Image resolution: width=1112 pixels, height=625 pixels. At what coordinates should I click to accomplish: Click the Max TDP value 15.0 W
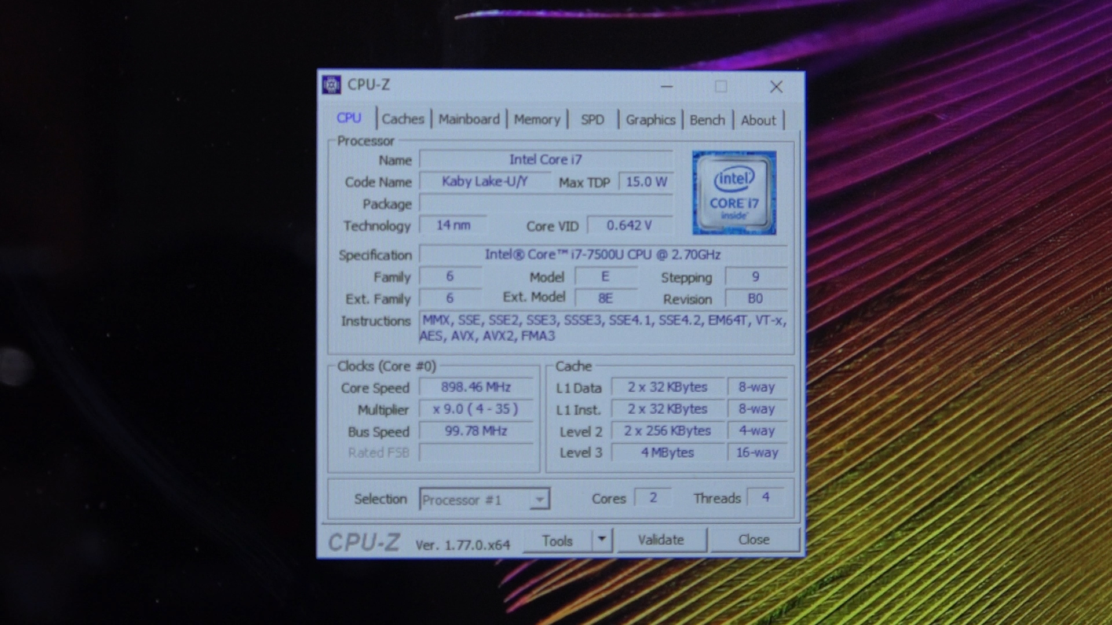click(x=646, y=182)
